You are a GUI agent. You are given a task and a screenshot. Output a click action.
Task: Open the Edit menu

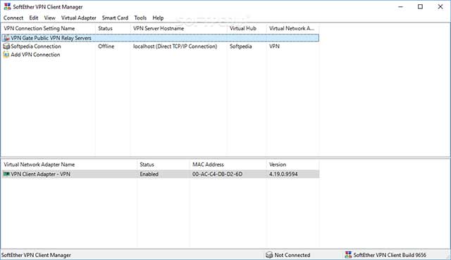click(x=34, y=18)
